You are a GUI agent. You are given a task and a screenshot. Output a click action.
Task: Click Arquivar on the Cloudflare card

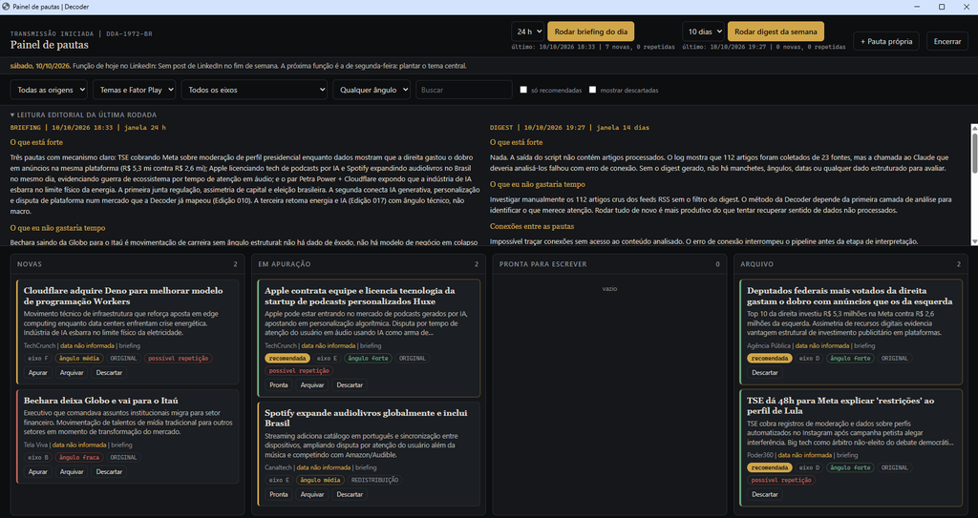pyautogui.click(x=72, y=372)
